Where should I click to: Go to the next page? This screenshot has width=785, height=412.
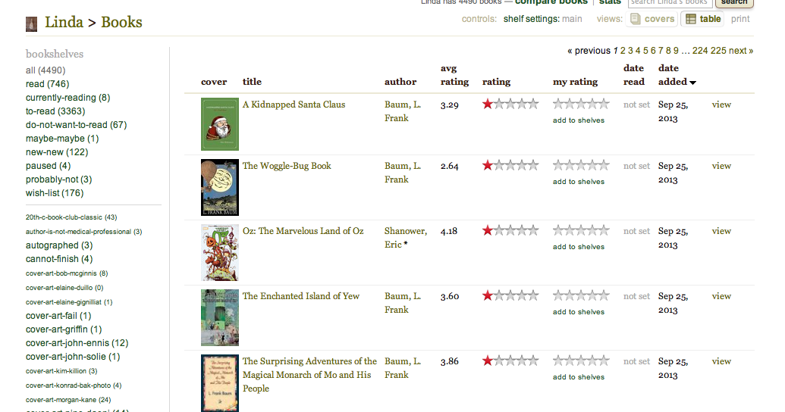740,51
